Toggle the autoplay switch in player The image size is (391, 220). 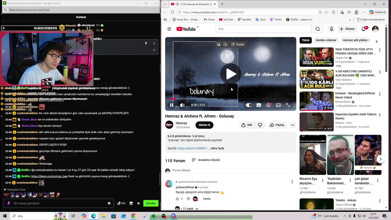point(249,105)
